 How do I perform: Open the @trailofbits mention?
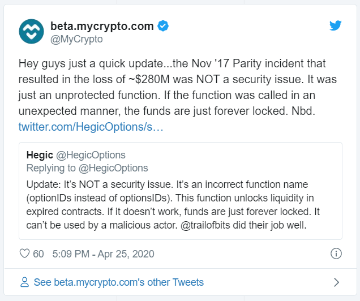click(x=205, y=225)
